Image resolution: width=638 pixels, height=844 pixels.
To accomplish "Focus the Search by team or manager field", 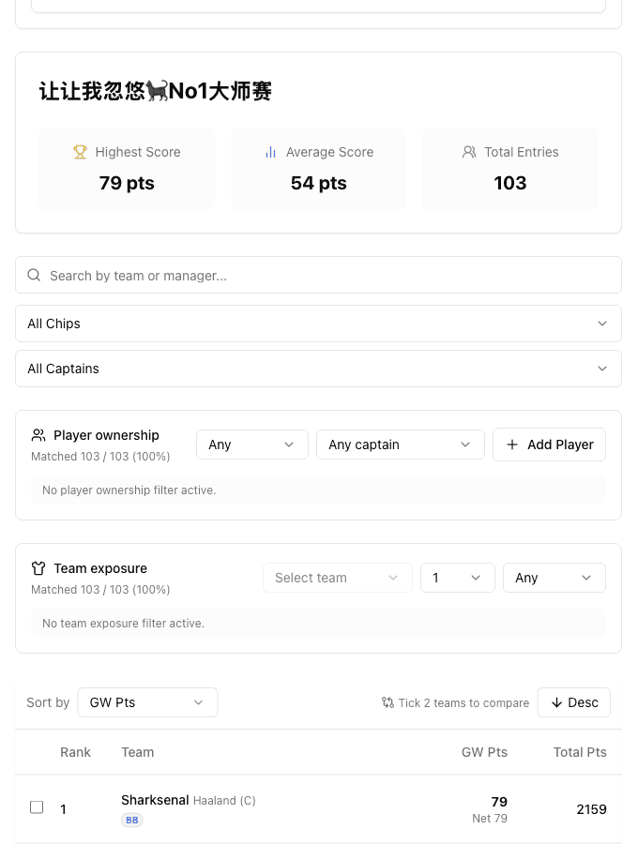I will click(318, 275).
